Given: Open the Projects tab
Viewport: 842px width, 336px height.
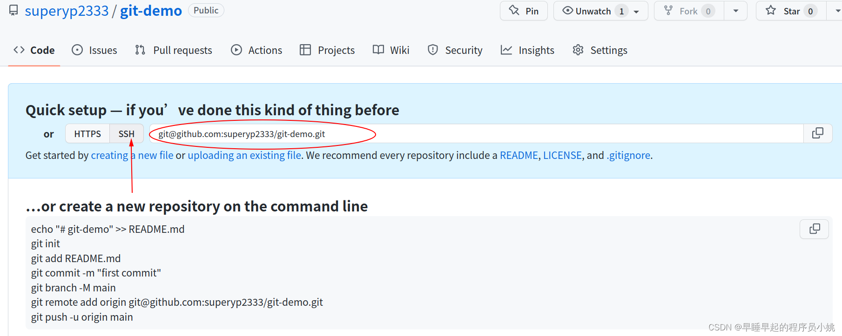Looking at the screenshot, I should (327, 50).
